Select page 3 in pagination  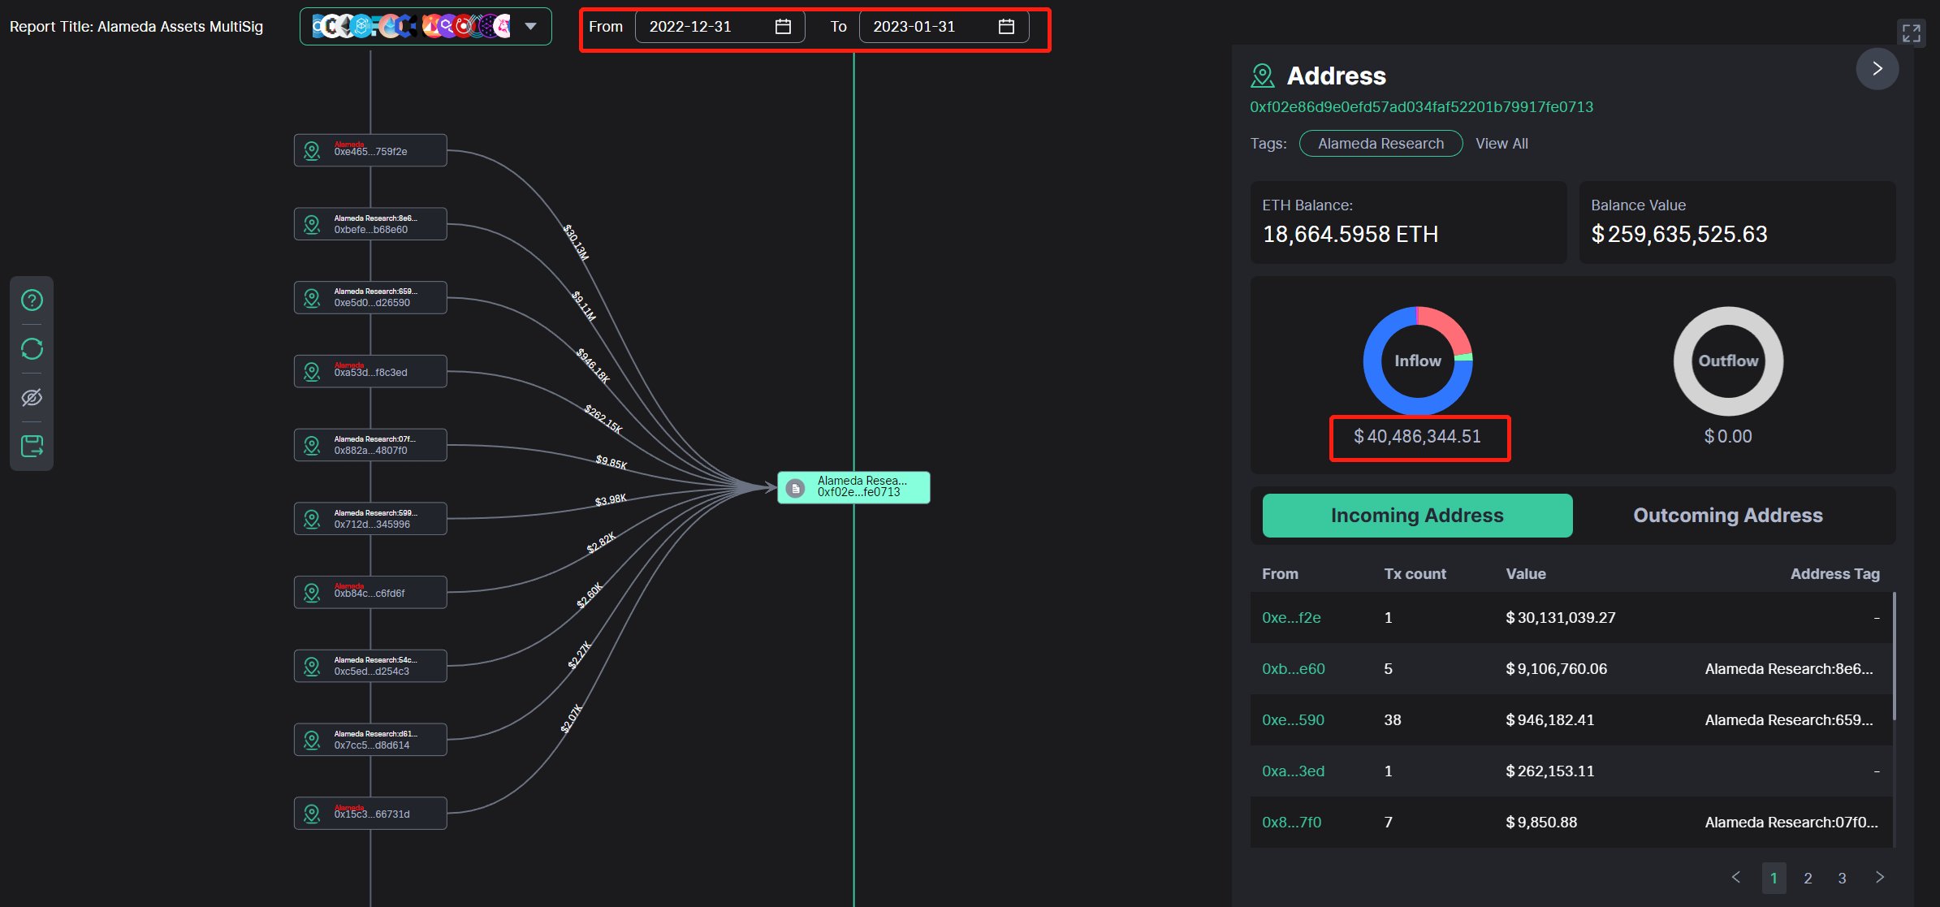point(1842,878)
